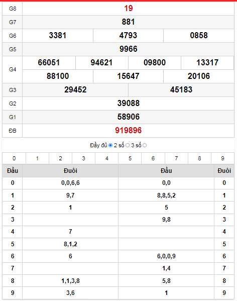Viewport: 237px width, 301px height.
Task: Click digit filter tab 5
Action: pyautogui.click(x=130, y=158)
